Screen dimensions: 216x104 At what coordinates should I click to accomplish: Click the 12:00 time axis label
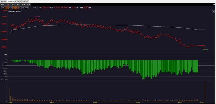pyautogui.click(x=138, y=102)
